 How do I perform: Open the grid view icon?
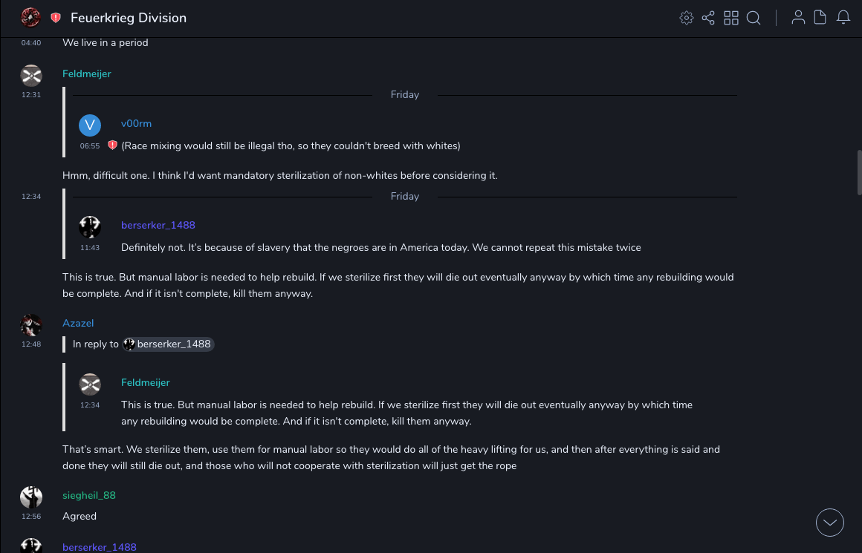[x=731, y=18]
